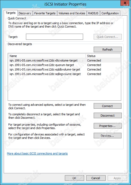The height and width of the screenshot is (185, 131).
Task: Select the ws12dc-quorum-target entry
Action: pyautogui.click(x=64, y=65)
